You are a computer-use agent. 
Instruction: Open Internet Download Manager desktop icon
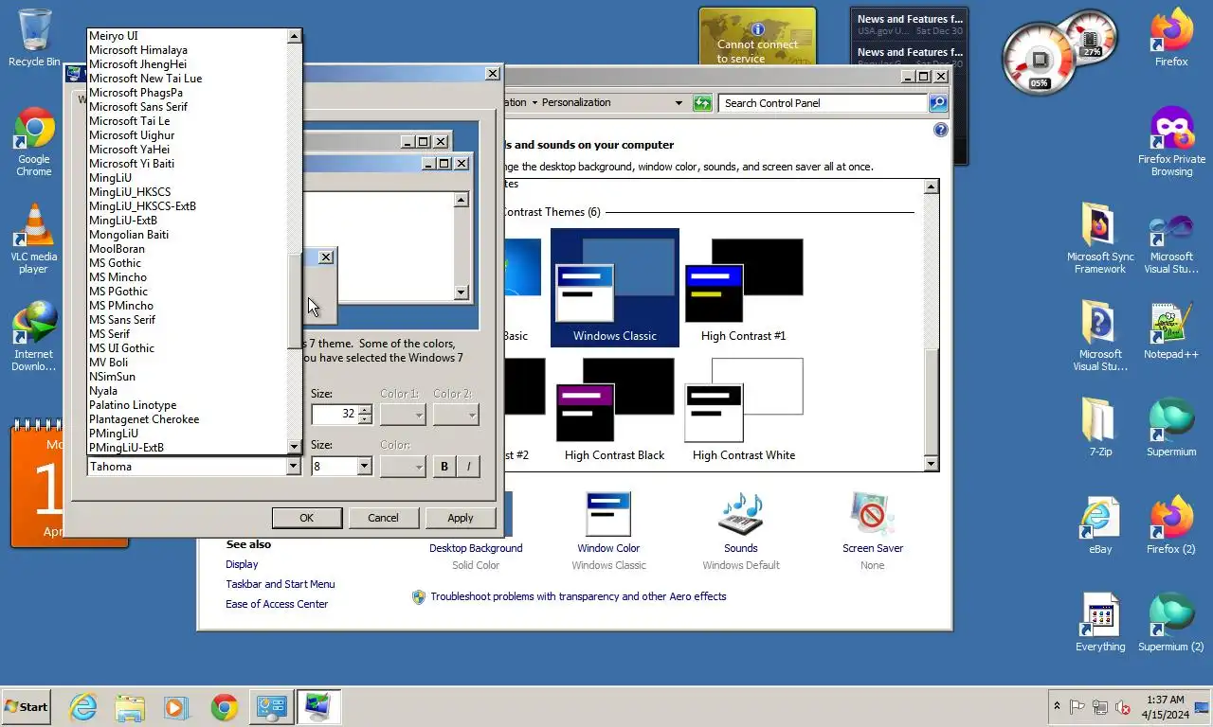pos(34,337)
